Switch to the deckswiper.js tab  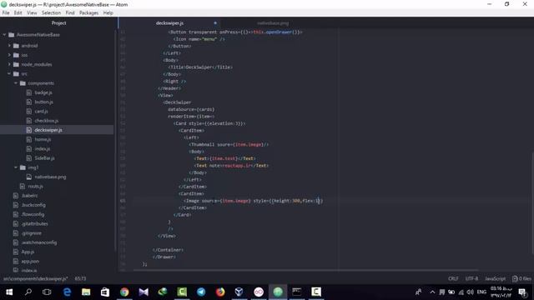click(169, 23)
